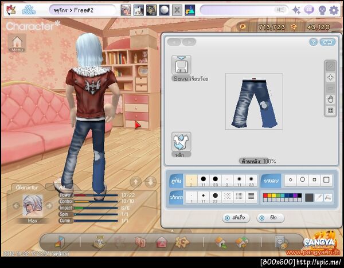Open the white cat caddie icon
The width and height of the screenshot is (344, 268).
(x=139, y=10)
